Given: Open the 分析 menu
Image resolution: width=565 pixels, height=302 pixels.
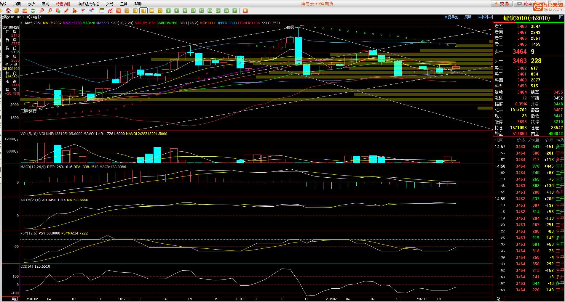Looking at the screenshot, I should click(31, 4).
